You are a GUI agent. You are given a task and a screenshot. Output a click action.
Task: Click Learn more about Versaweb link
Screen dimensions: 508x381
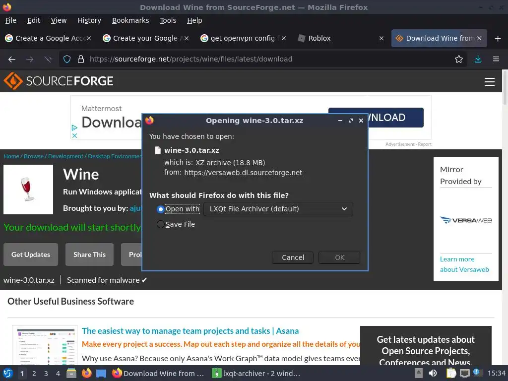pos(464,264)
